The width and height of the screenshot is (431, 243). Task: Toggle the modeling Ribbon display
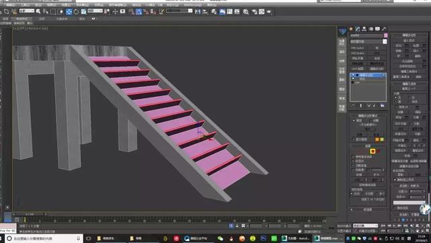pyautogui.click(x=222, y=11)
